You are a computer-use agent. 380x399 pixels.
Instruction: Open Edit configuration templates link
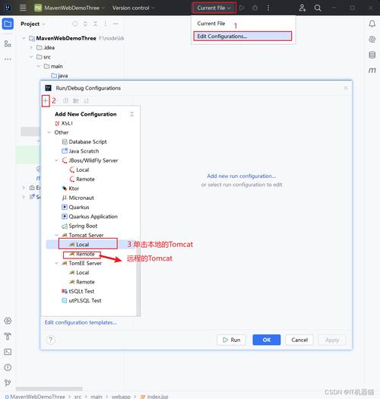81,322
